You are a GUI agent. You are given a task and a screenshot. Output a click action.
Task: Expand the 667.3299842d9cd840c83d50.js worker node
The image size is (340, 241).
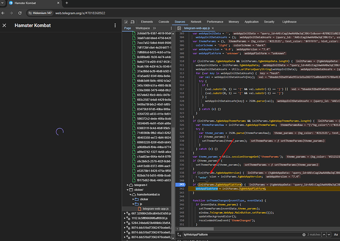[125, 213]
